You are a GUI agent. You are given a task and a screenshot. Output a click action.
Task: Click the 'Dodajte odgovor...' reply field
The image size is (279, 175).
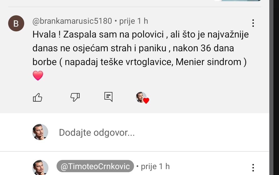[97, 132]
